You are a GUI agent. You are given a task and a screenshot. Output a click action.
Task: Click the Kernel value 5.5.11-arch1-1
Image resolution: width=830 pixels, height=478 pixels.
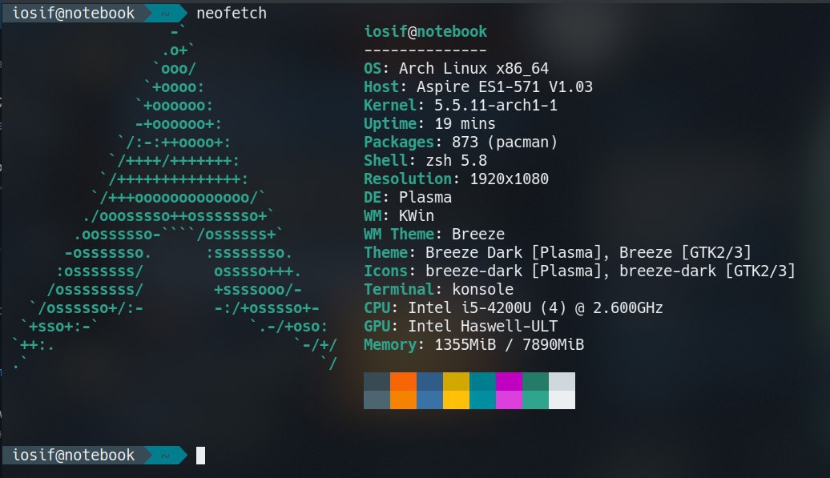[496, 105]
